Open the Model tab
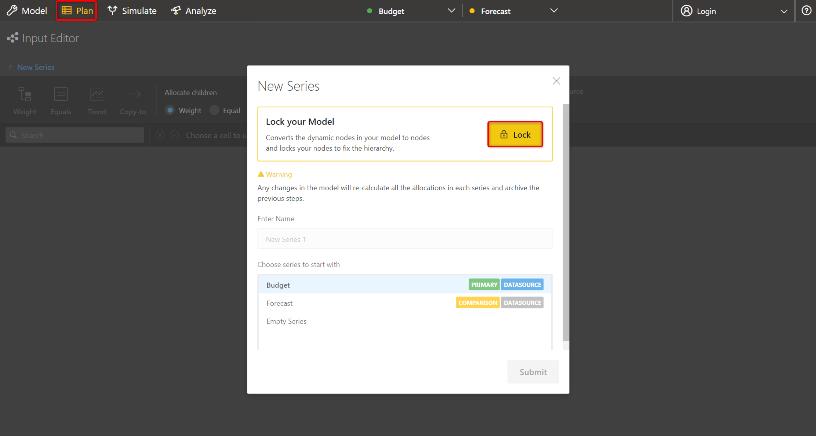This screenshot has width=816, height=436. coord(27,11)
